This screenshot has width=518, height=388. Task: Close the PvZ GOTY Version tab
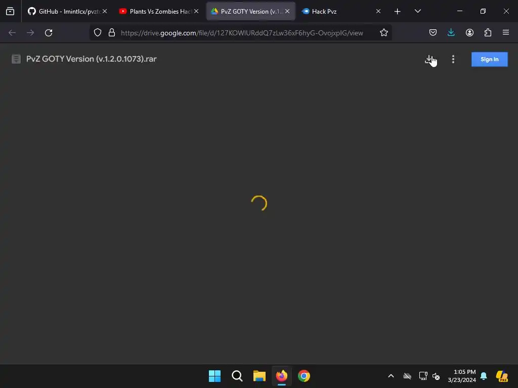coord(287,11)
